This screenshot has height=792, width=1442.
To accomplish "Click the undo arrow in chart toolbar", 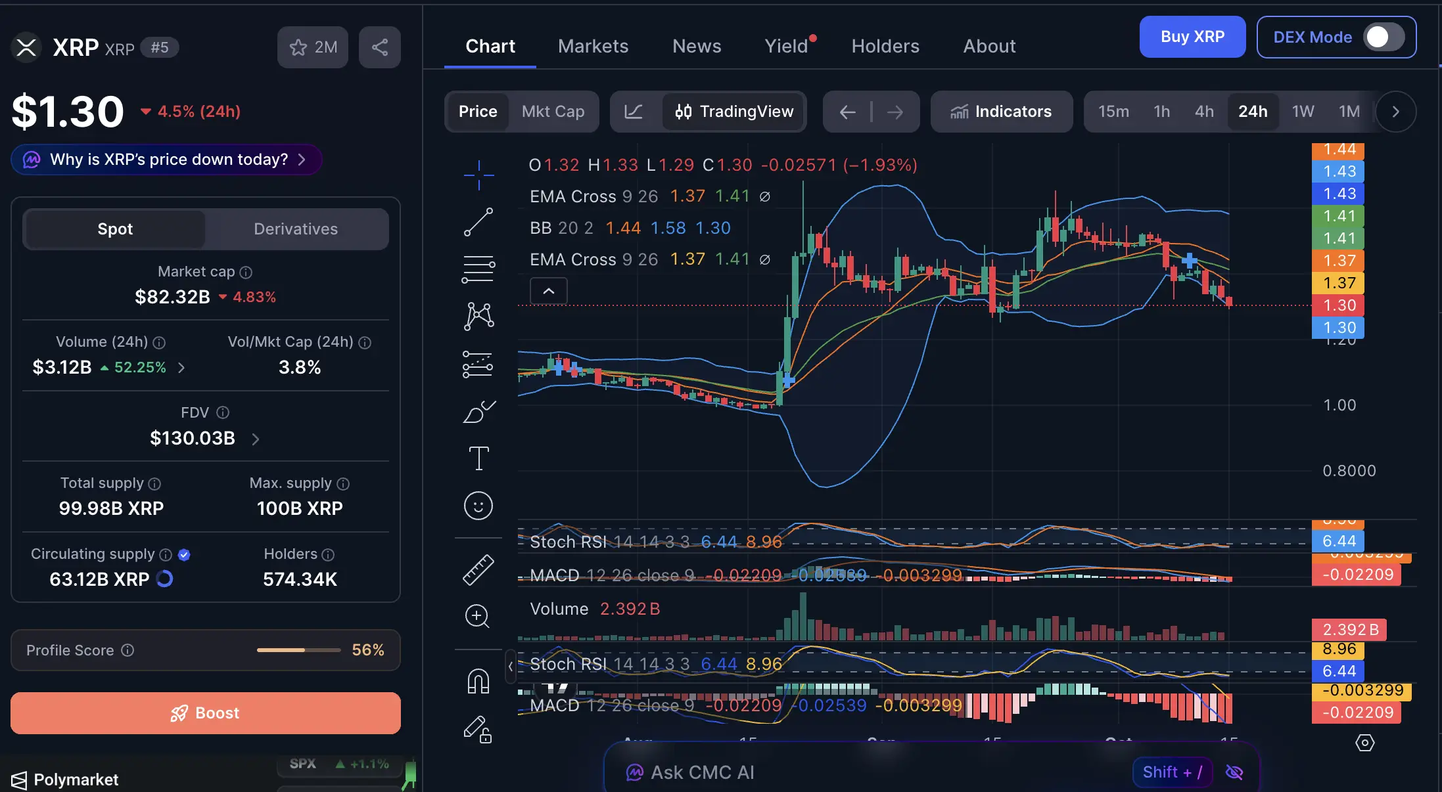I will pyautogui.click(x=848, y=112).
